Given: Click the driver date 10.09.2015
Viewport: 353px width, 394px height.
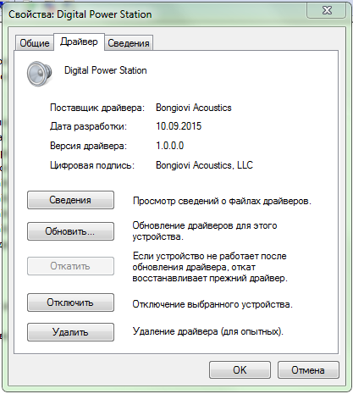Looking at the screenshot, I should tap(179, 126).
